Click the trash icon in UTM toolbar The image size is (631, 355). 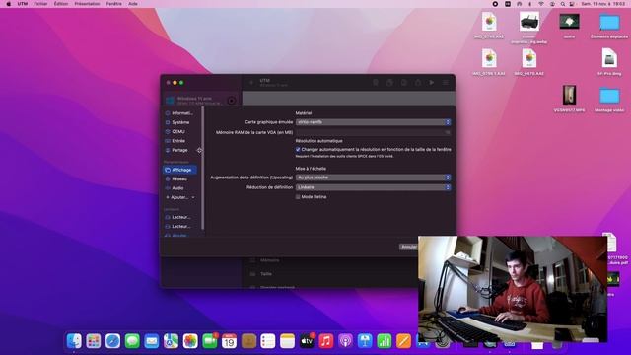[376, 83]
